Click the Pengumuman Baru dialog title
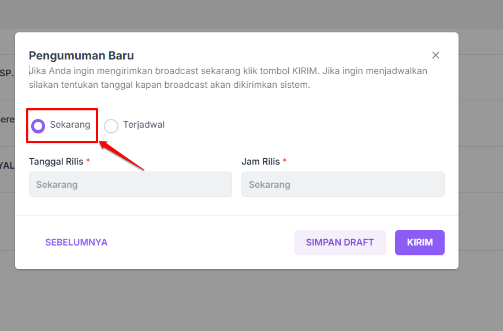 click(x=81, y=56)
